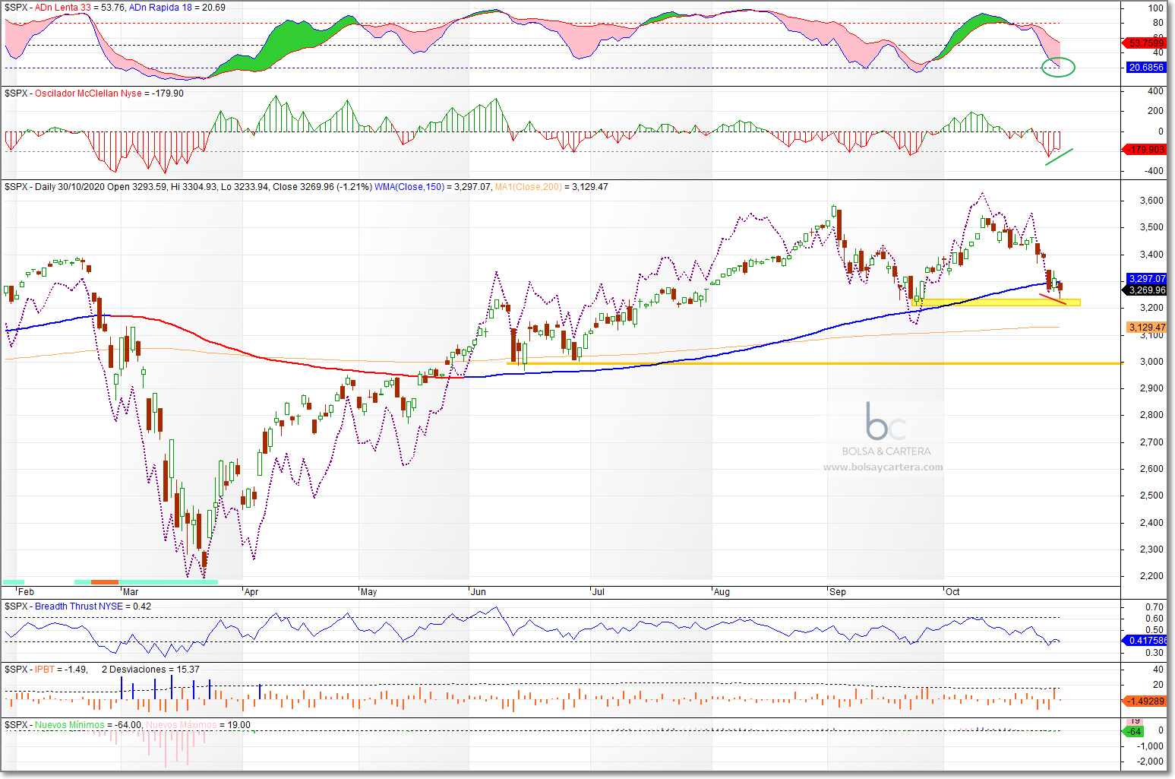Select the orange -1.49289 IPBT value tag

[x=1144, y=701]
